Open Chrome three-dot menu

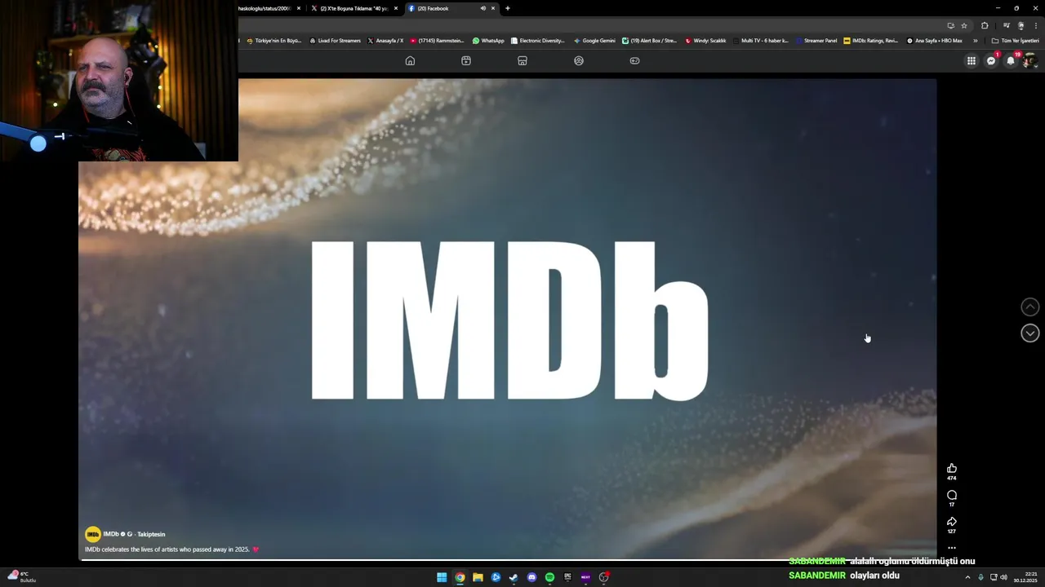coord(1036,25)
